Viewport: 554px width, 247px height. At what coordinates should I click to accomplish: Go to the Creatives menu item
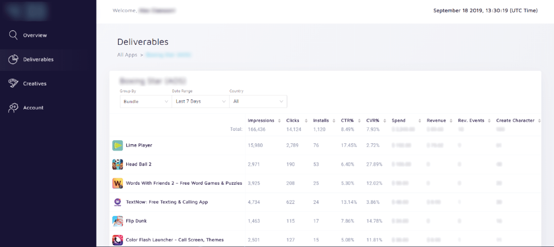[x=35, y=84]
